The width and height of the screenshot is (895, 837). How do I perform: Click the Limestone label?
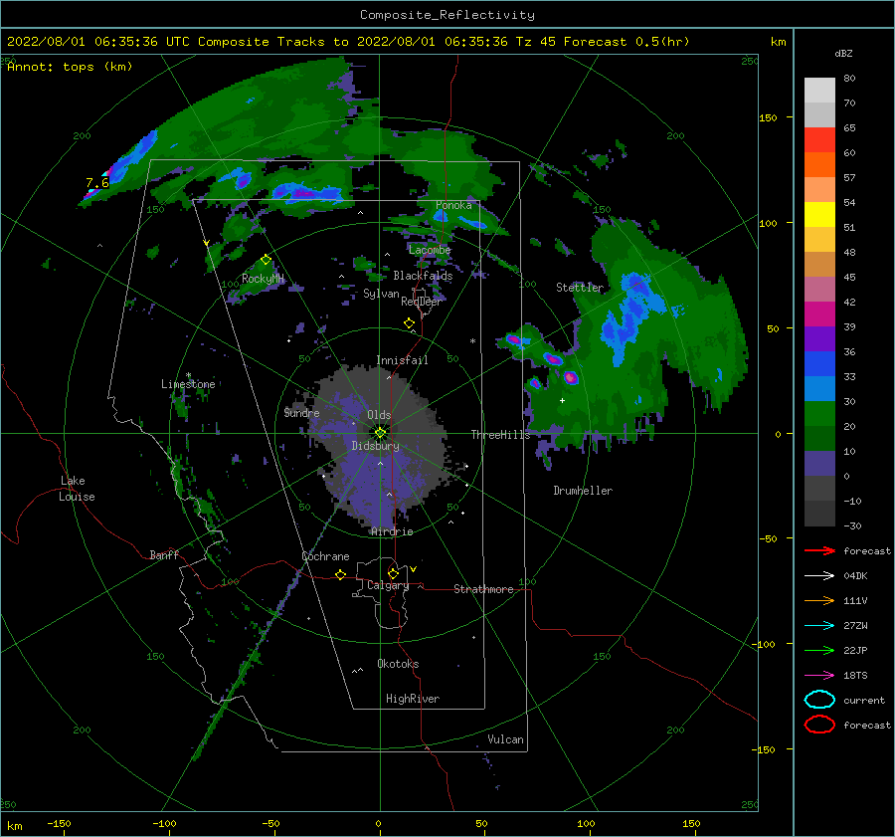pyautogui.click(x=188, y=384)
